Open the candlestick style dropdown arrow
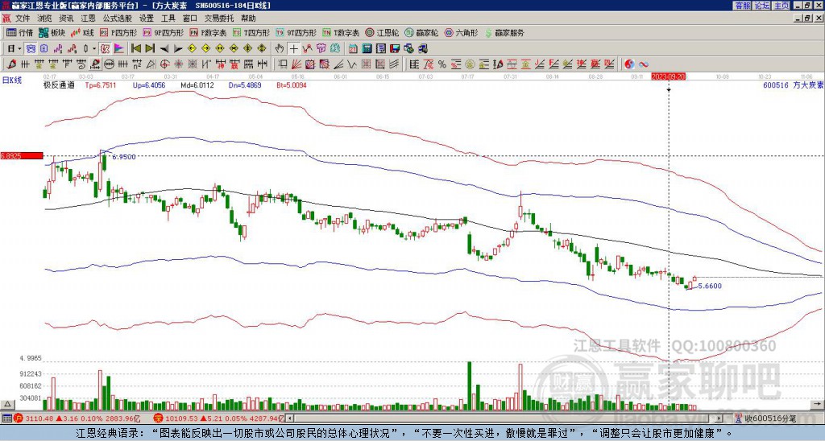The height and width of the screenshot is (441, 825). click(94, 49)
